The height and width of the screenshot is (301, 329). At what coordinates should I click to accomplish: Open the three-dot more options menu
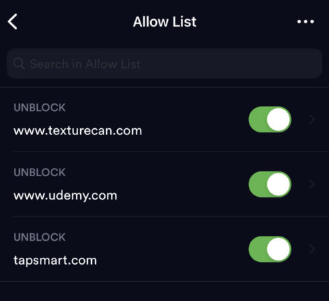pyautogui.click(x=306, y=21)
